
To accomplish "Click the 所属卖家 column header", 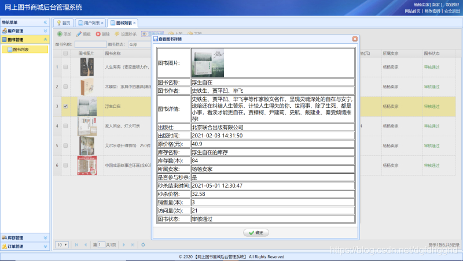I will pyautogui.click(x=391, y=53).
